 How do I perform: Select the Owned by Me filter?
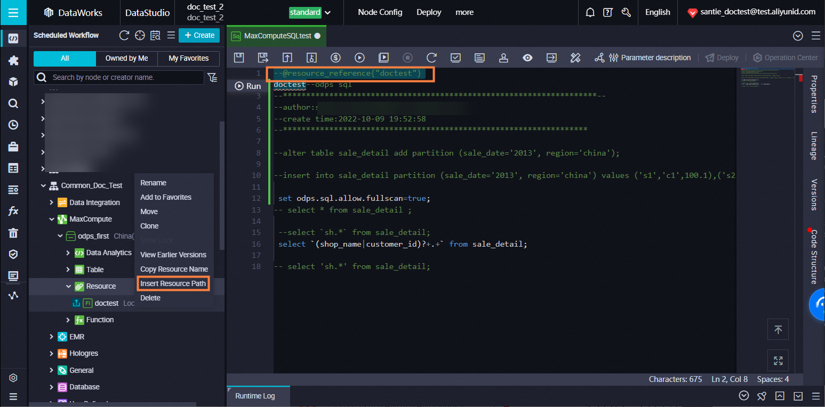[x=126, y=58]
